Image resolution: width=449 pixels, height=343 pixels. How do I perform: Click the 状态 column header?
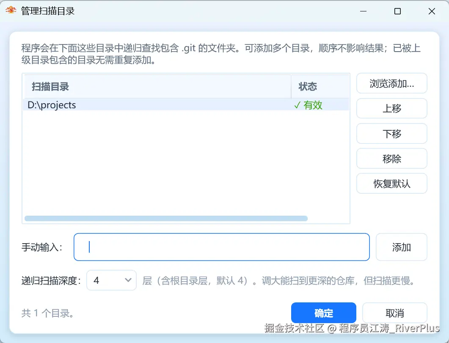(x=320, y=86)
